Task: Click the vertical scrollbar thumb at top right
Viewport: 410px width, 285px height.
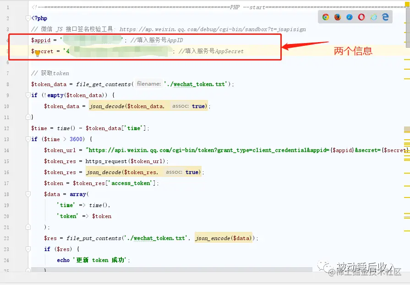Action: [x=408, y=27]
